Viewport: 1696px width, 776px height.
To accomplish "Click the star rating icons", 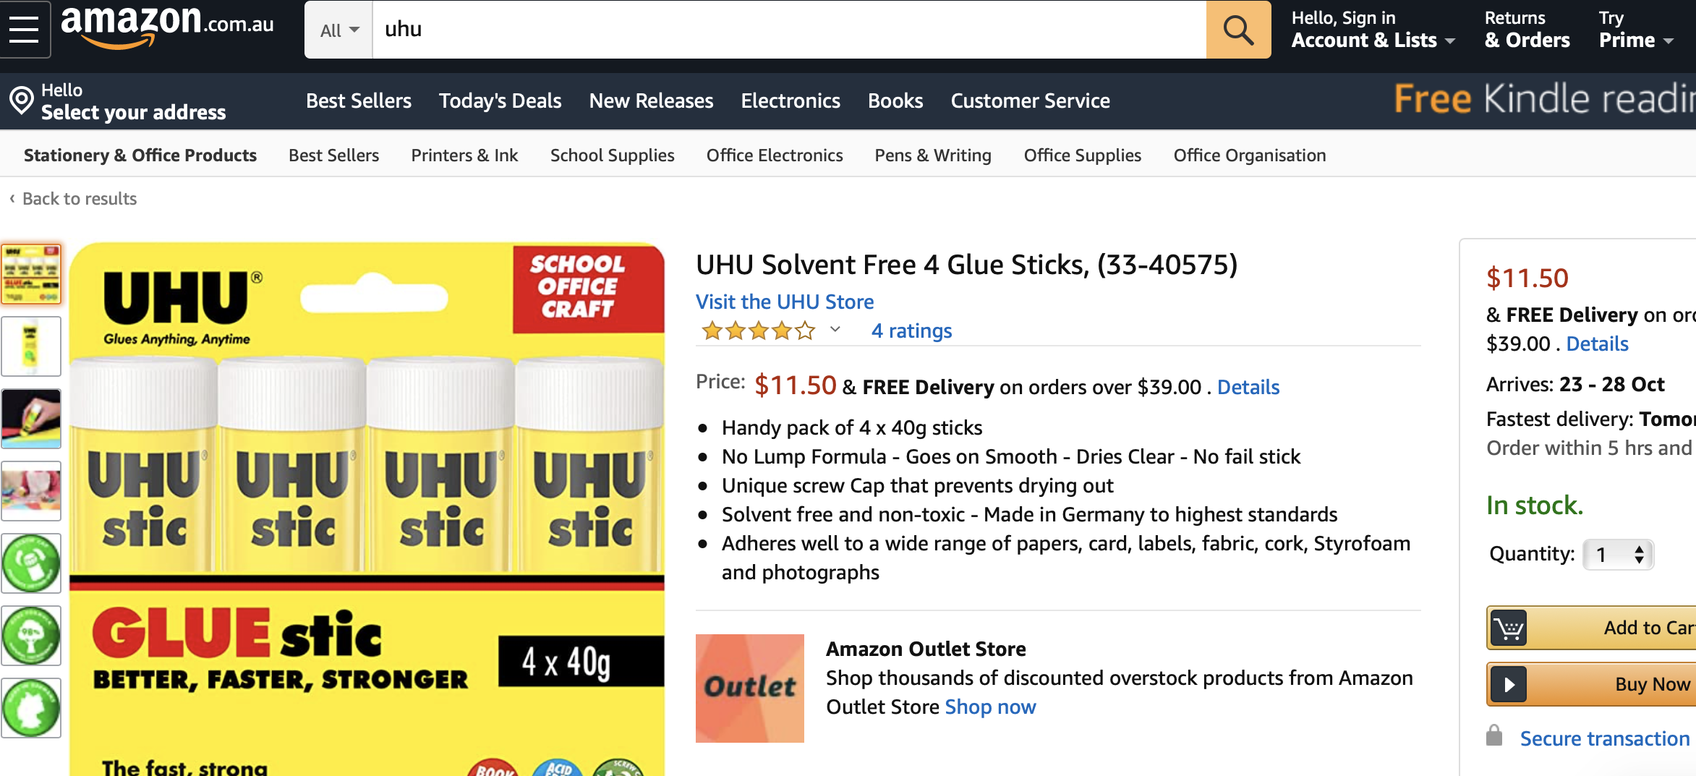I will click(x=758, y=331).
